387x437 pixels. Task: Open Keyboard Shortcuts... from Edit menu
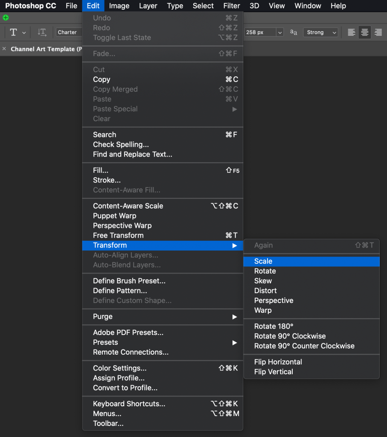(x=129, y=404)
